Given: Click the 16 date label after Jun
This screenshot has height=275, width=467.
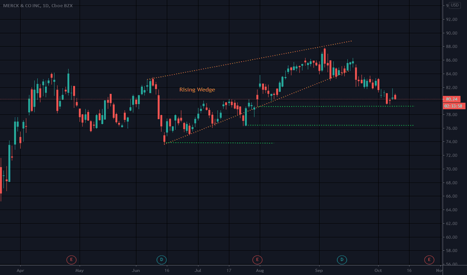Looking at the screenshot, I should click(x=167, y=270).
